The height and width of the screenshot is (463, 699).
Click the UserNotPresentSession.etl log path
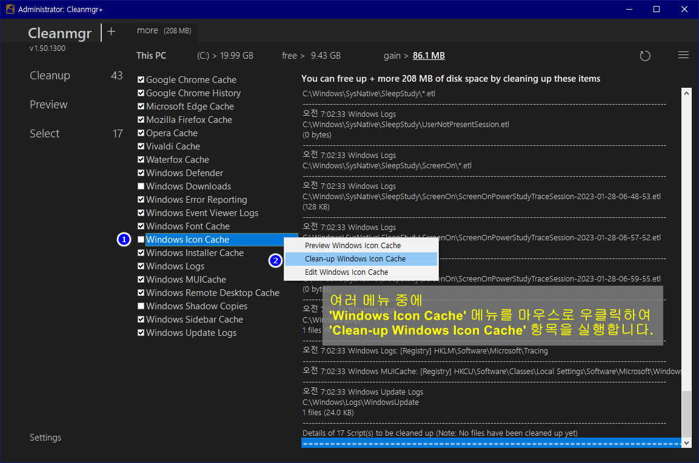pos(406,125)
